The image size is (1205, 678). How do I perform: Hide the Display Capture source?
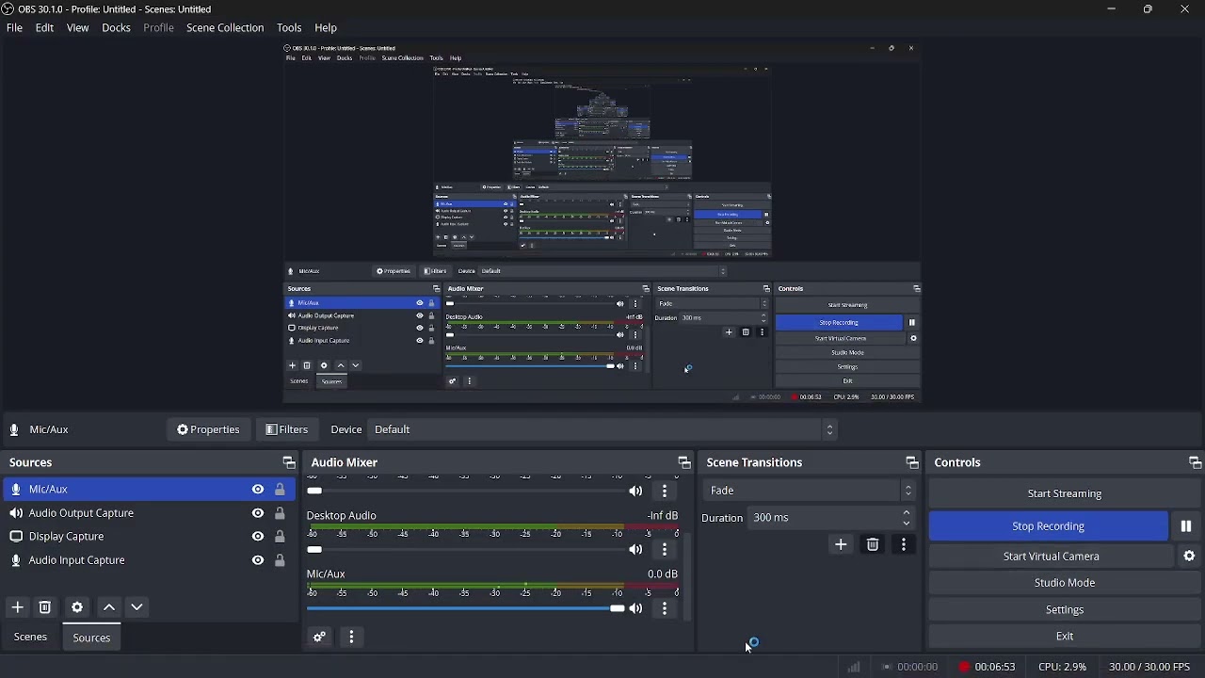258,538
